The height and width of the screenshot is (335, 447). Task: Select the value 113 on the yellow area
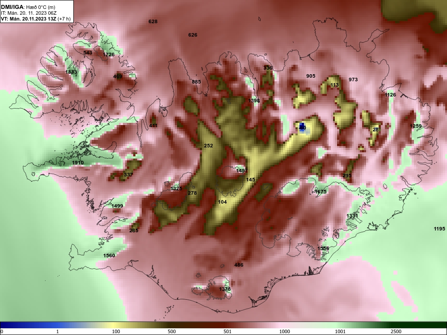click(335, 85)
